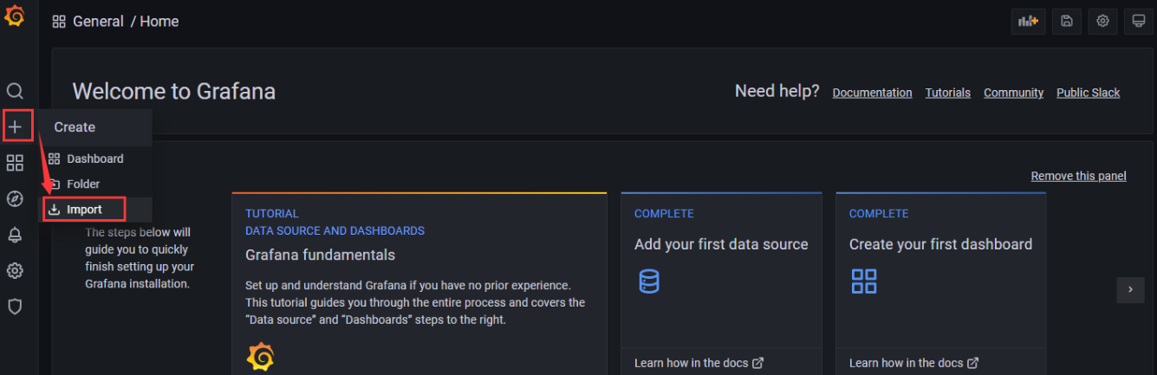Open the Tutorials link
This screenshot has width=1157, height=375.
pos(948,93)
